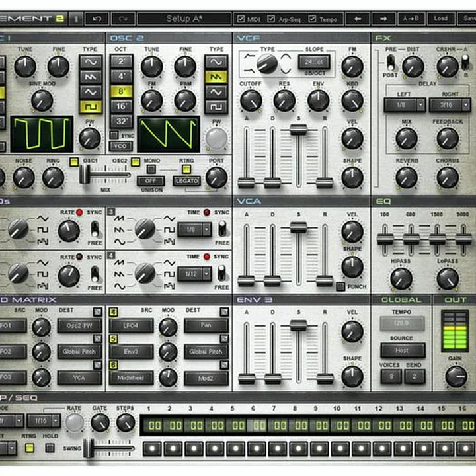Toggle the Tempo checkbox

[312, 19]
